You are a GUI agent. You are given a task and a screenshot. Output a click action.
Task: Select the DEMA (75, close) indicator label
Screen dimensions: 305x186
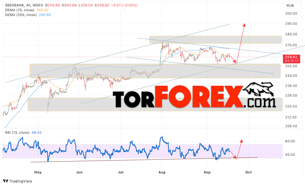[x=20, y=10]
